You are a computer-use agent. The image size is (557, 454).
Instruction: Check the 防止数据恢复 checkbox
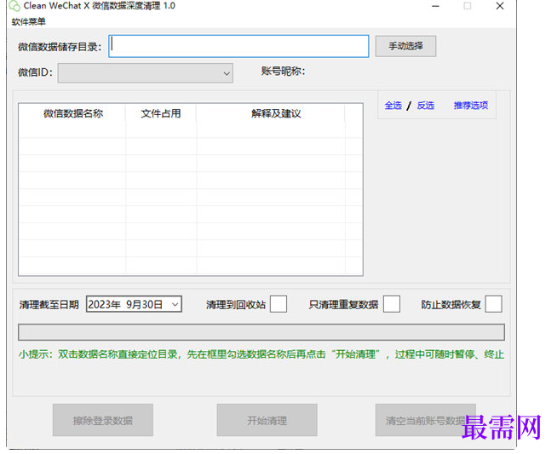(x=493, y=304)
